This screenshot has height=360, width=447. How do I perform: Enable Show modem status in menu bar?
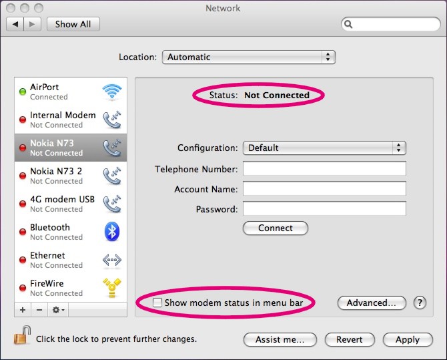(x=157, y=303)
